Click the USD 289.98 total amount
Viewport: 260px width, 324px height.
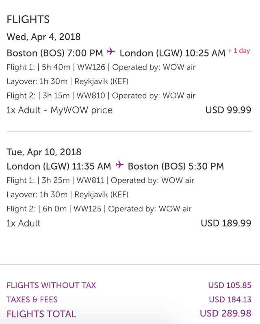click(x=225, y=313)
